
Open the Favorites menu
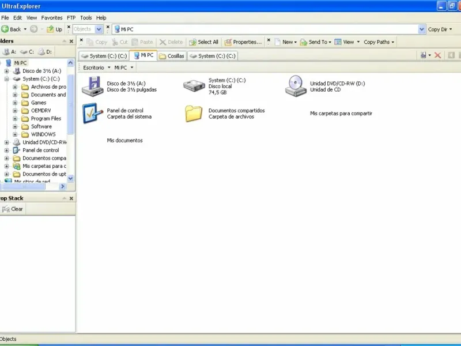pos(52,18)
